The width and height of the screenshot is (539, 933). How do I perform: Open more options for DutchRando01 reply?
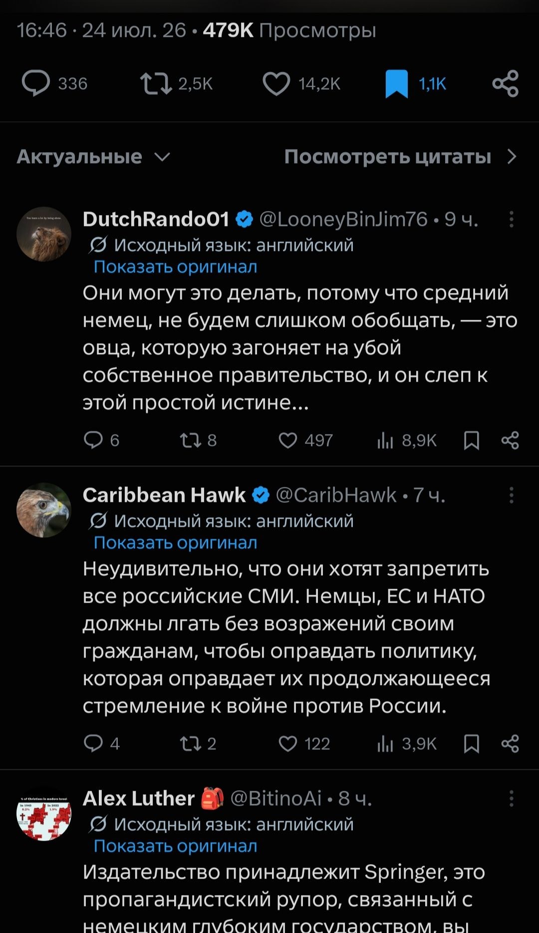tap(511, 219)
